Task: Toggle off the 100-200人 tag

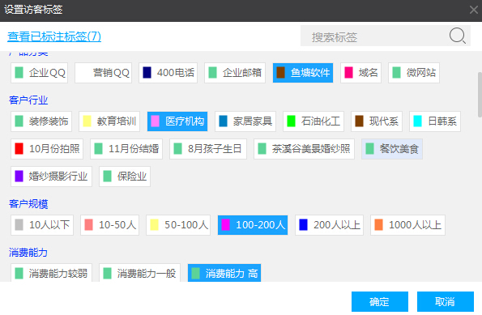Action: [253, 225]
